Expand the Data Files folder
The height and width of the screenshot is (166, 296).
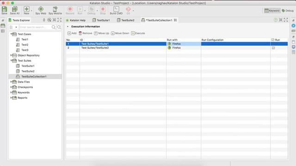(11, 82)
